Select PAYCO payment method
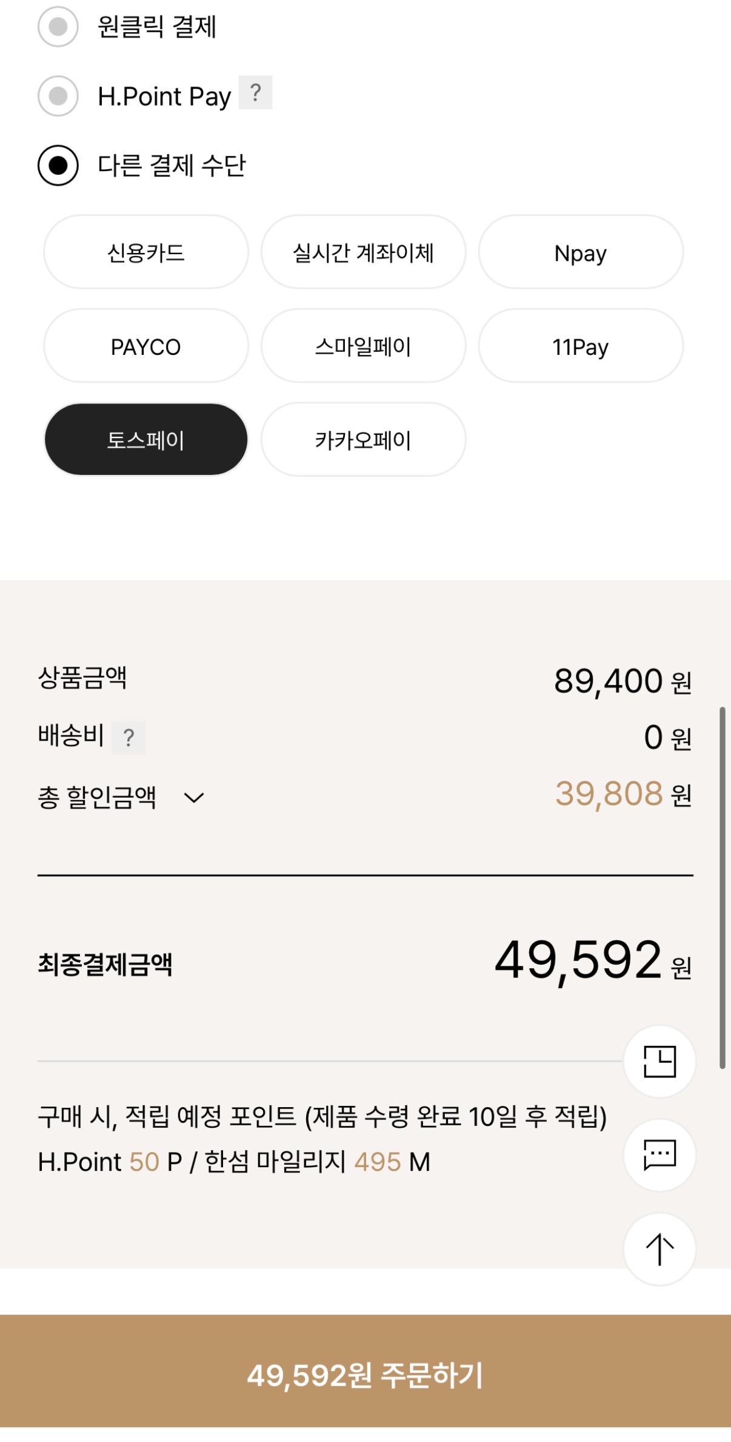The image size is (731, 1442). click(146, 346)
